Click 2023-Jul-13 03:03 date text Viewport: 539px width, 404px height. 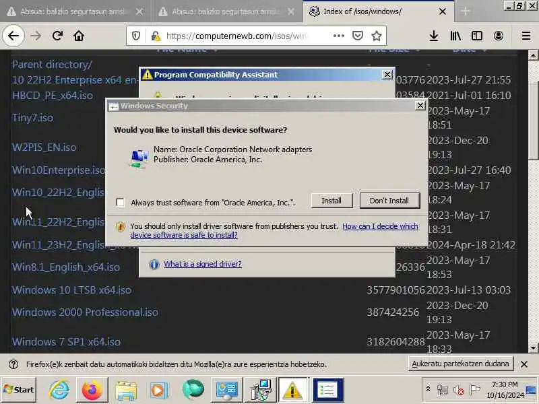(468, 290)
